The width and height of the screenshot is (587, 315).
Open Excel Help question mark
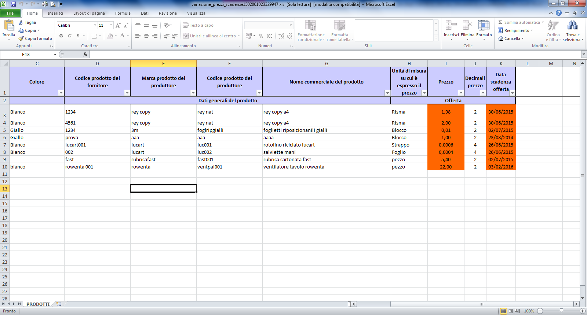(x=559, y=13)
